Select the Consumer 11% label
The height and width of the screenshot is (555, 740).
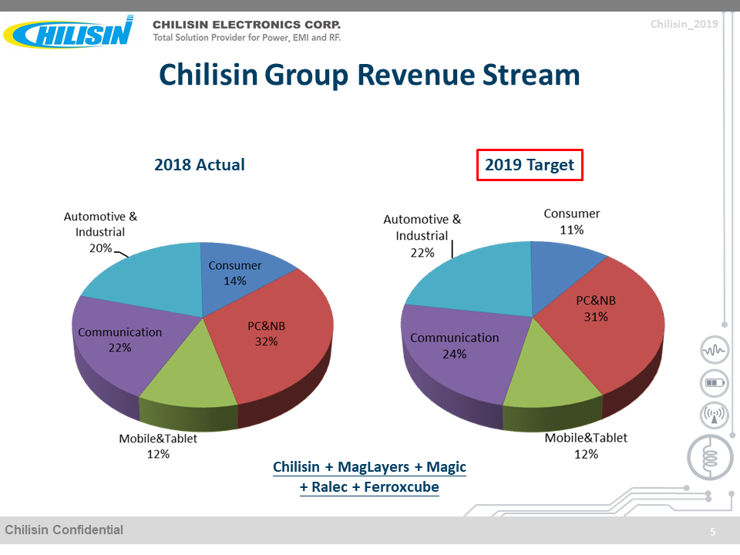point(571,222)
